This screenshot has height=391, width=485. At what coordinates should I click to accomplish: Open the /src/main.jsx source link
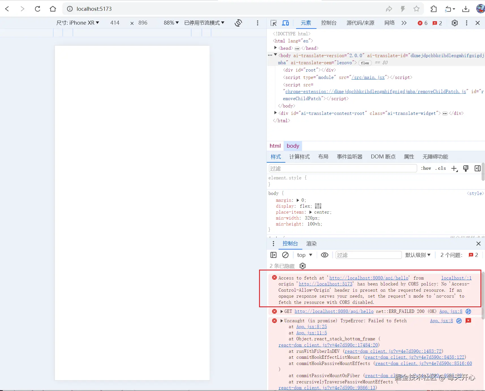click(x=368, y=77)
